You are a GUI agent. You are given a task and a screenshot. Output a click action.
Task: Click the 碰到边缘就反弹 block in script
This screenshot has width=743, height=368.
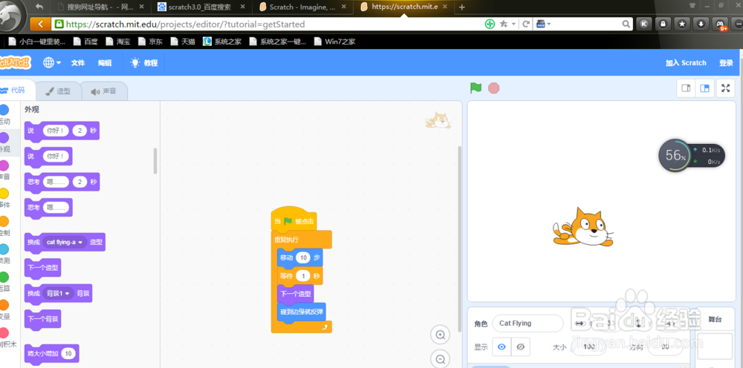302,312
